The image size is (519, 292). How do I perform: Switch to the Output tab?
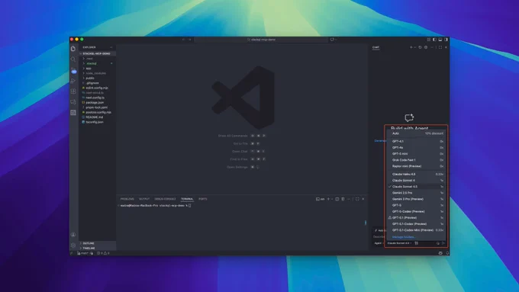[x=144, y=199]
